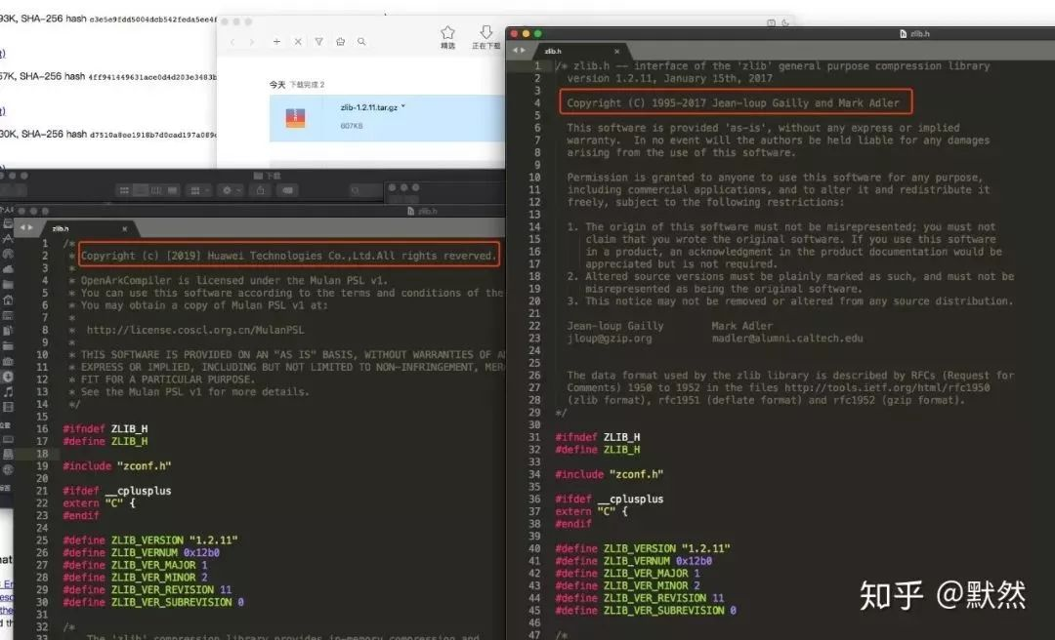Click AirDrop icon in Finder sidebar
This screenshot has height=640, width=1055.
coord(8,254)
